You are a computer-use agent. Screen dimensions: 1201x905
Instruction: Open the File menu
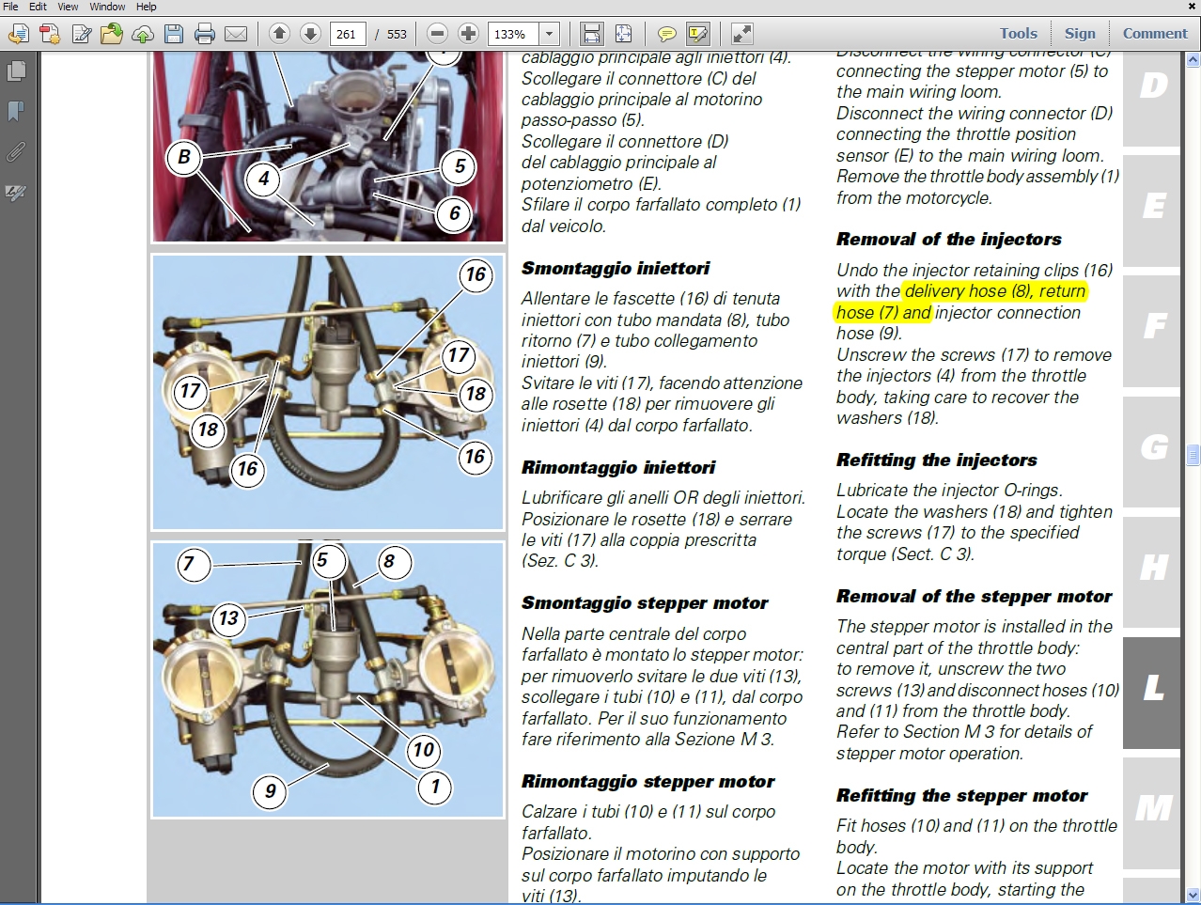click(x=10, y=7)
